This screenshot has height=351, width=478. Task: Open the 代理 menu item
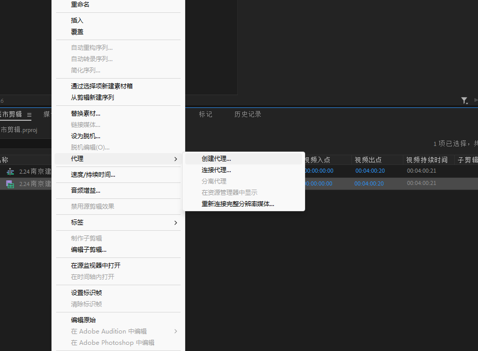[x=118, y=159]
